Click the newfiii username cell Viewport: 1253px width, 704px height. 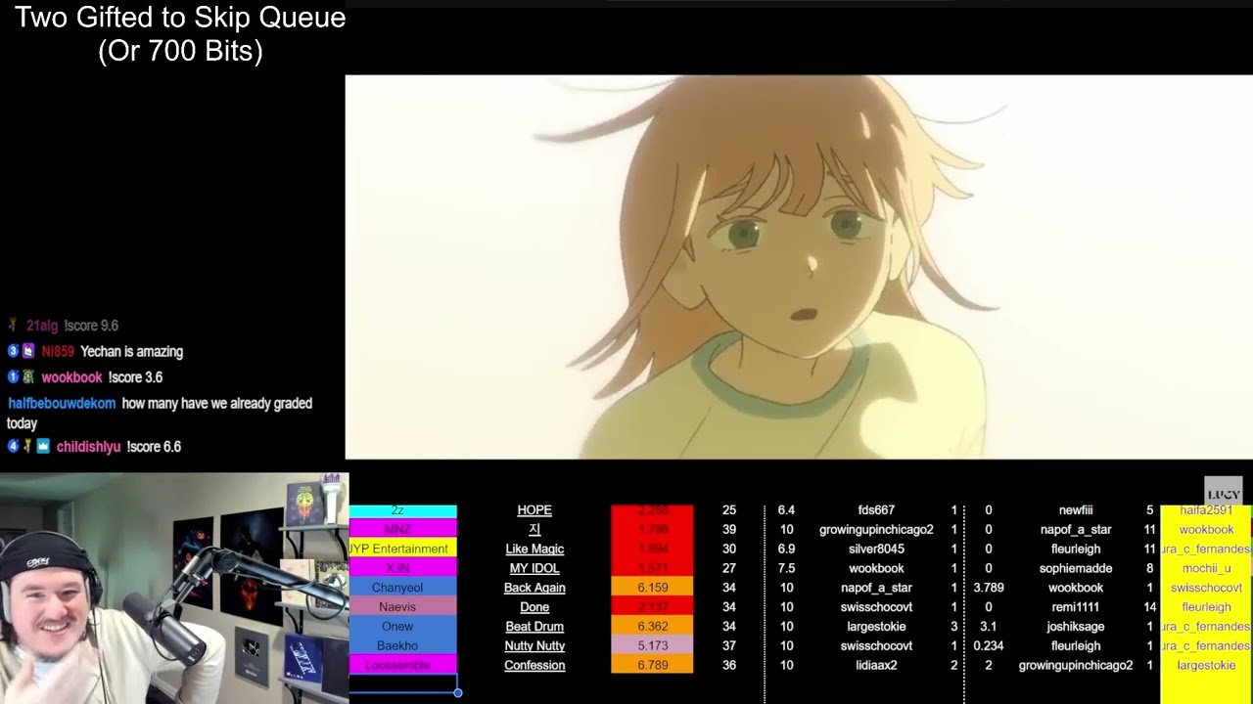1076,510
